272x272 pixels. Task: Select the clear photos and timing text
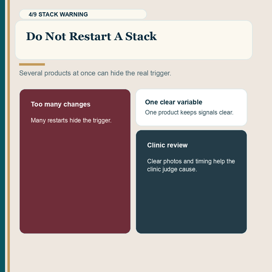[191, 165]
